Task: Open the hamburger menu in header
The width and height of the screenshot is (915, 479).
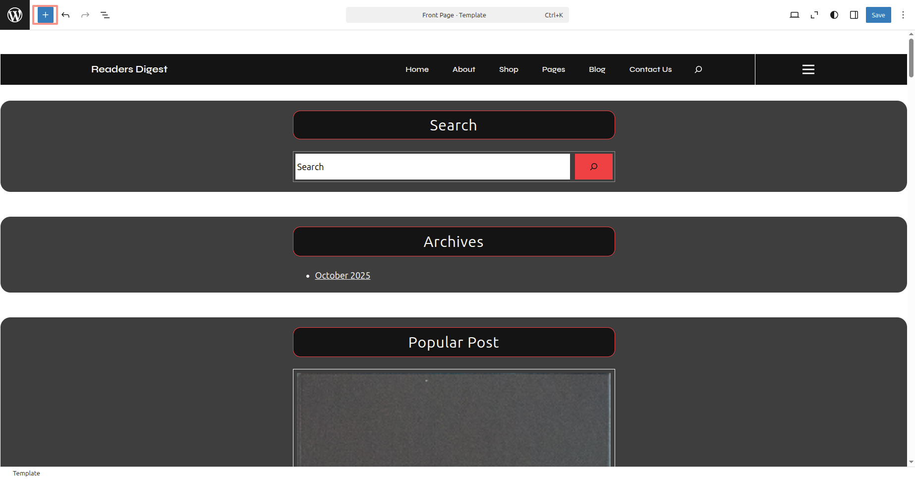Action: (808, 69)
